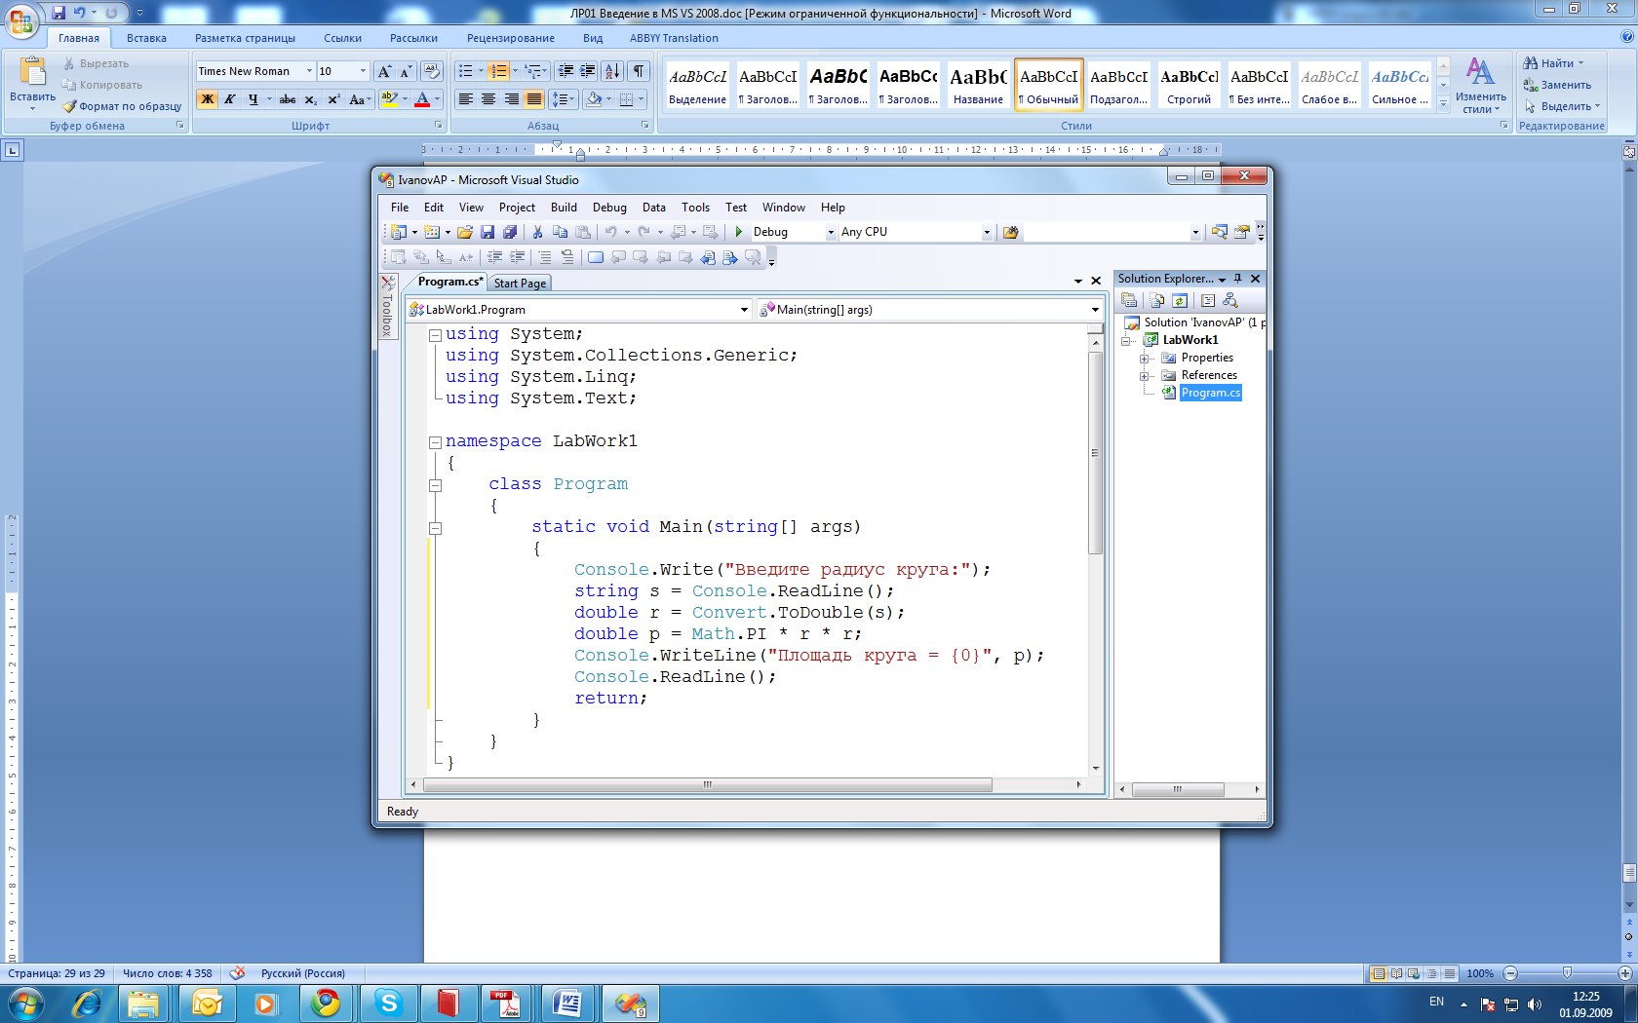This screenshot has width=1638, height=1023.
Task: Open the Debug menu in Visual Studio
Action: [x=609, y=208]
